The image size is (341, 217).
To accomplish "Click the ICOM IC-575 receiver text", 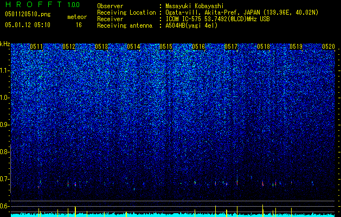I will pos(217,19).
